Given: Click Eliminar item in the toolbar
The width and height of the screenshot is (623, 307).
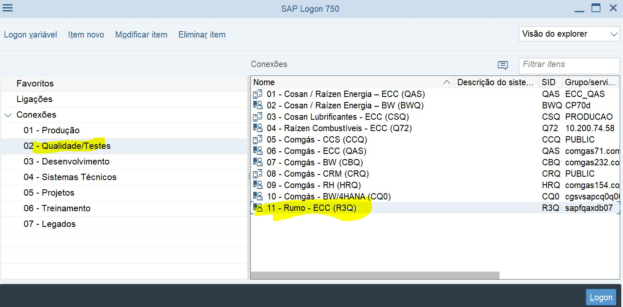Looking at the screenshot, I should (x=202, y=35).
